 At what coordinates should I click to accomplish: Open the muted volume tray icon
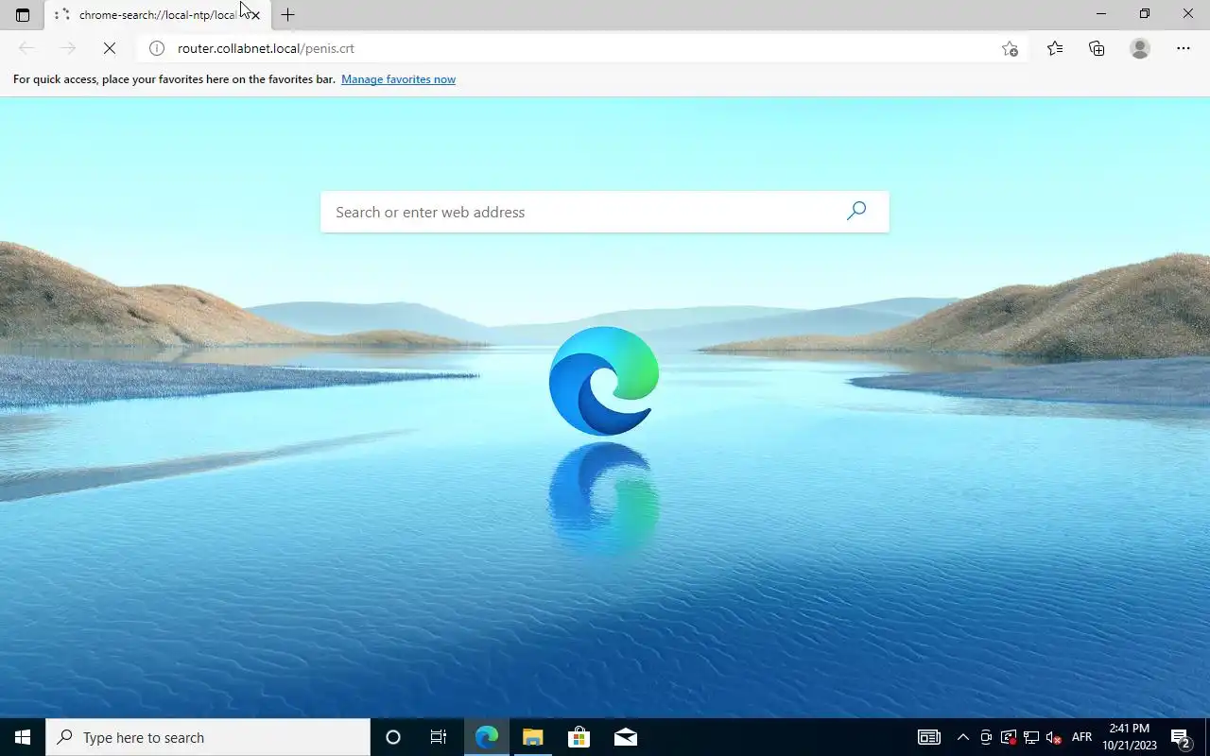[x=1054, y=737]
